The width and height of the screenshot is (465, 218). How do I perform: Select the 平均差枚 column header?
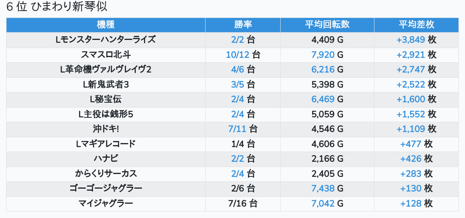[416, 24]
